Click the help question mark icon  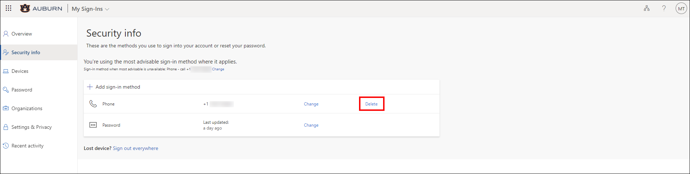(x=664, y=8)
